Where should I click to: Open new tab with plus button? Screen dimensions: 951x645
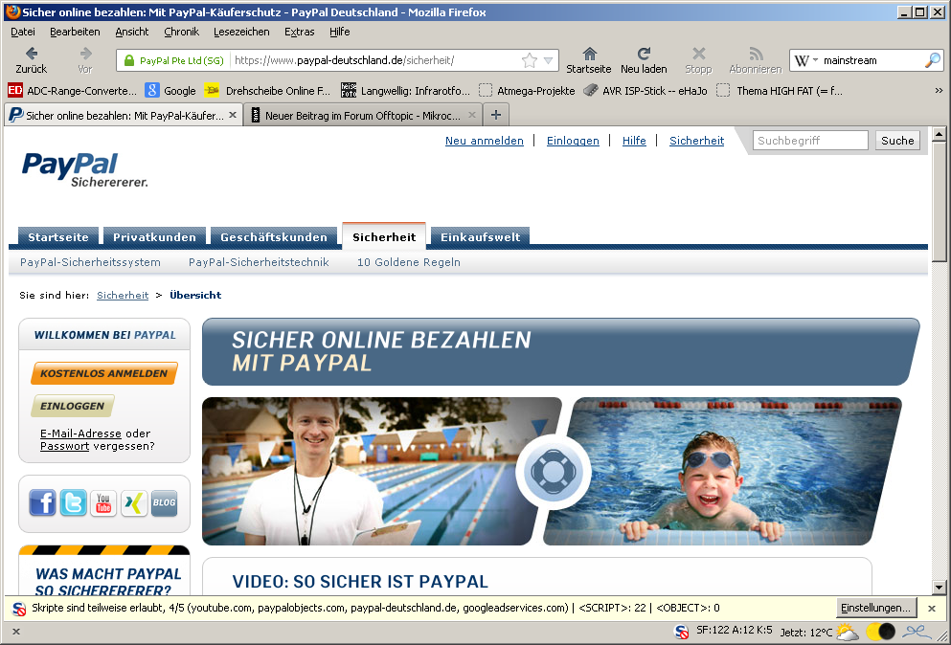click(495, 115)
